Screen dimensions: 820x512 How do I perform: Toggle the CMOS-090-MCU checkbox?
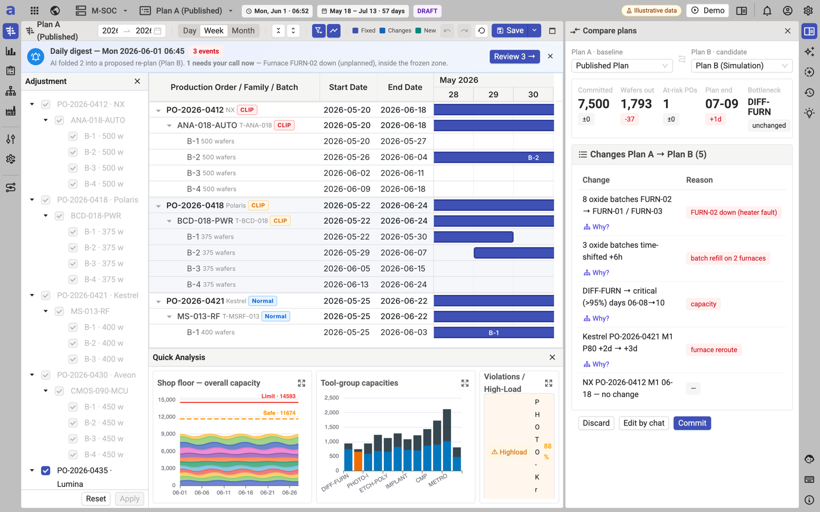[59, 391]
